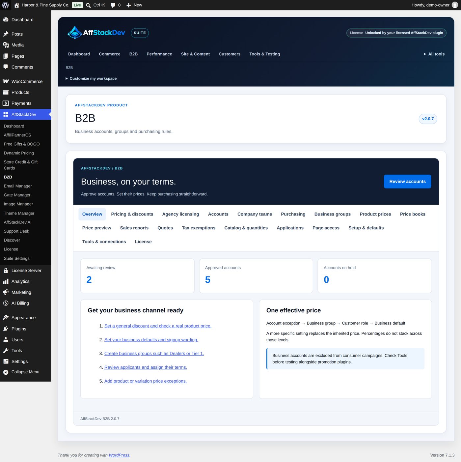The height and width of the screenshot is (462, 461).
Task: Click the Approved accounts count card
Action: tap(256, 276)
